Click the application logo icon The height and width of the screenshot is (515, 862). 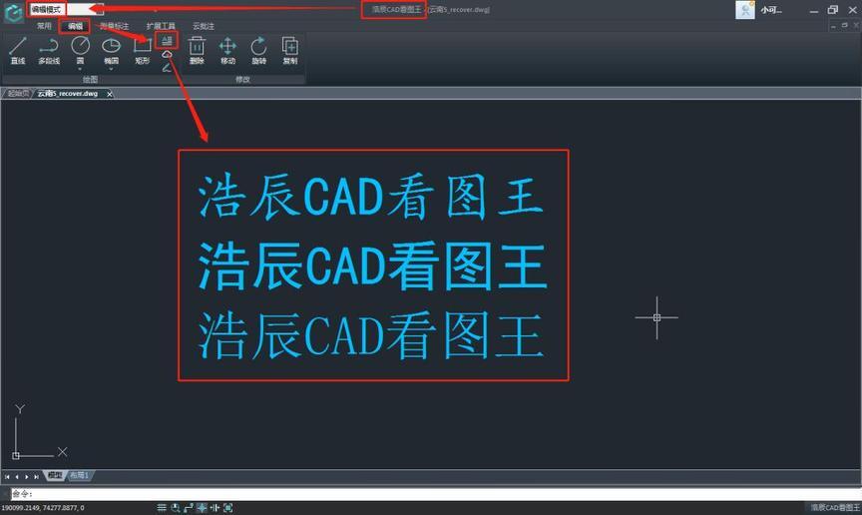(x=13, y=12)
